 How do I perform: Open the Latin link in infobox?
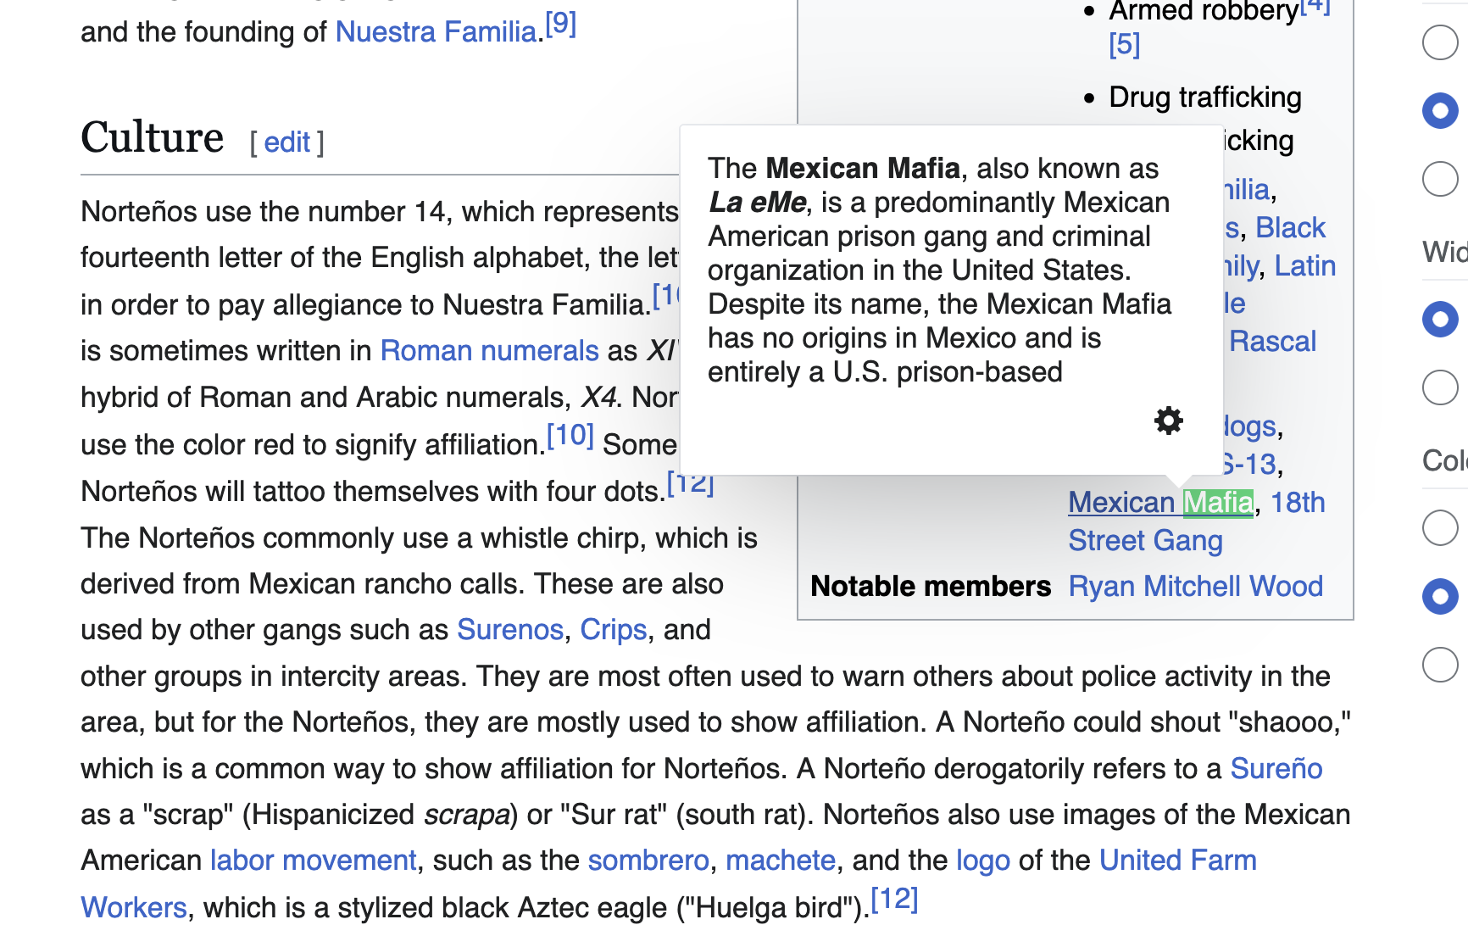1305,266
